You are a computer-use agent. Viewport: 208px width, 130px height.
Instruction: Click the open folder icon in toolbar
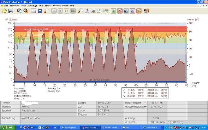pyautogui.click(x=4, y=11)
